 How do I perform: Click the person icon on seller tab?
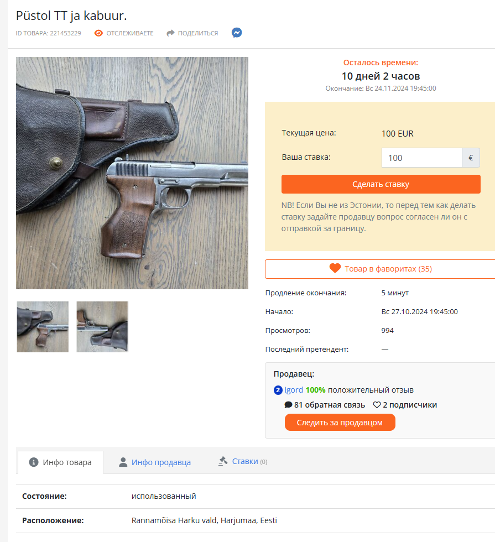[x=123, y=462]
